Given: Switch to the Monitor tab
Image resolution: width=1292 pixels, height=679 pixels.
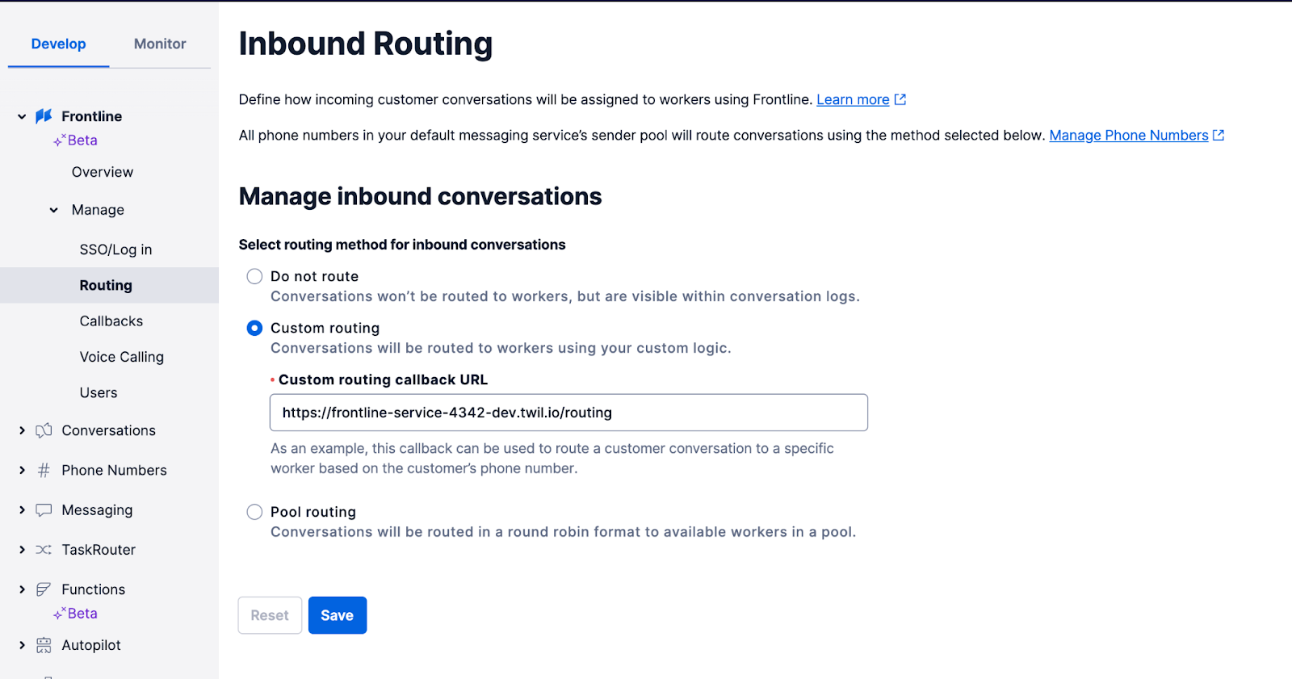Looking at the screenshot, I should click(160, 44).
